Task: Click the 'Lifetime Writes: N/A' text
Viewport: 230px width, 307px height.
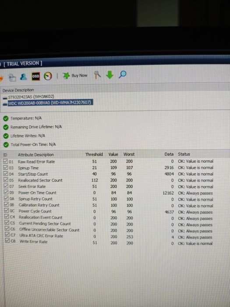Action: (x=28, y=136)
